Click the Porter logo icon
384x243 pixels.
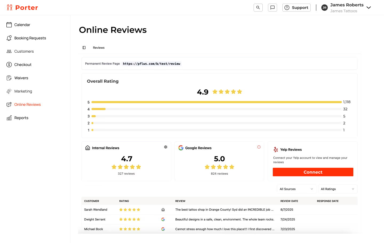tap(10, 7)
